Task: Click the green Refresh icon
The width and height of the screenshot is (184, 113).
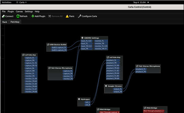Action: click(18, 16)
